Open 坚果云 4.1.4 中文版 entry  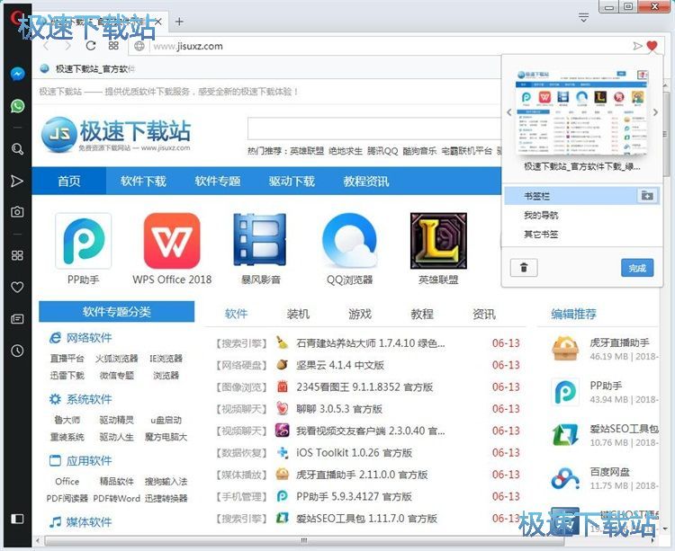340,365
